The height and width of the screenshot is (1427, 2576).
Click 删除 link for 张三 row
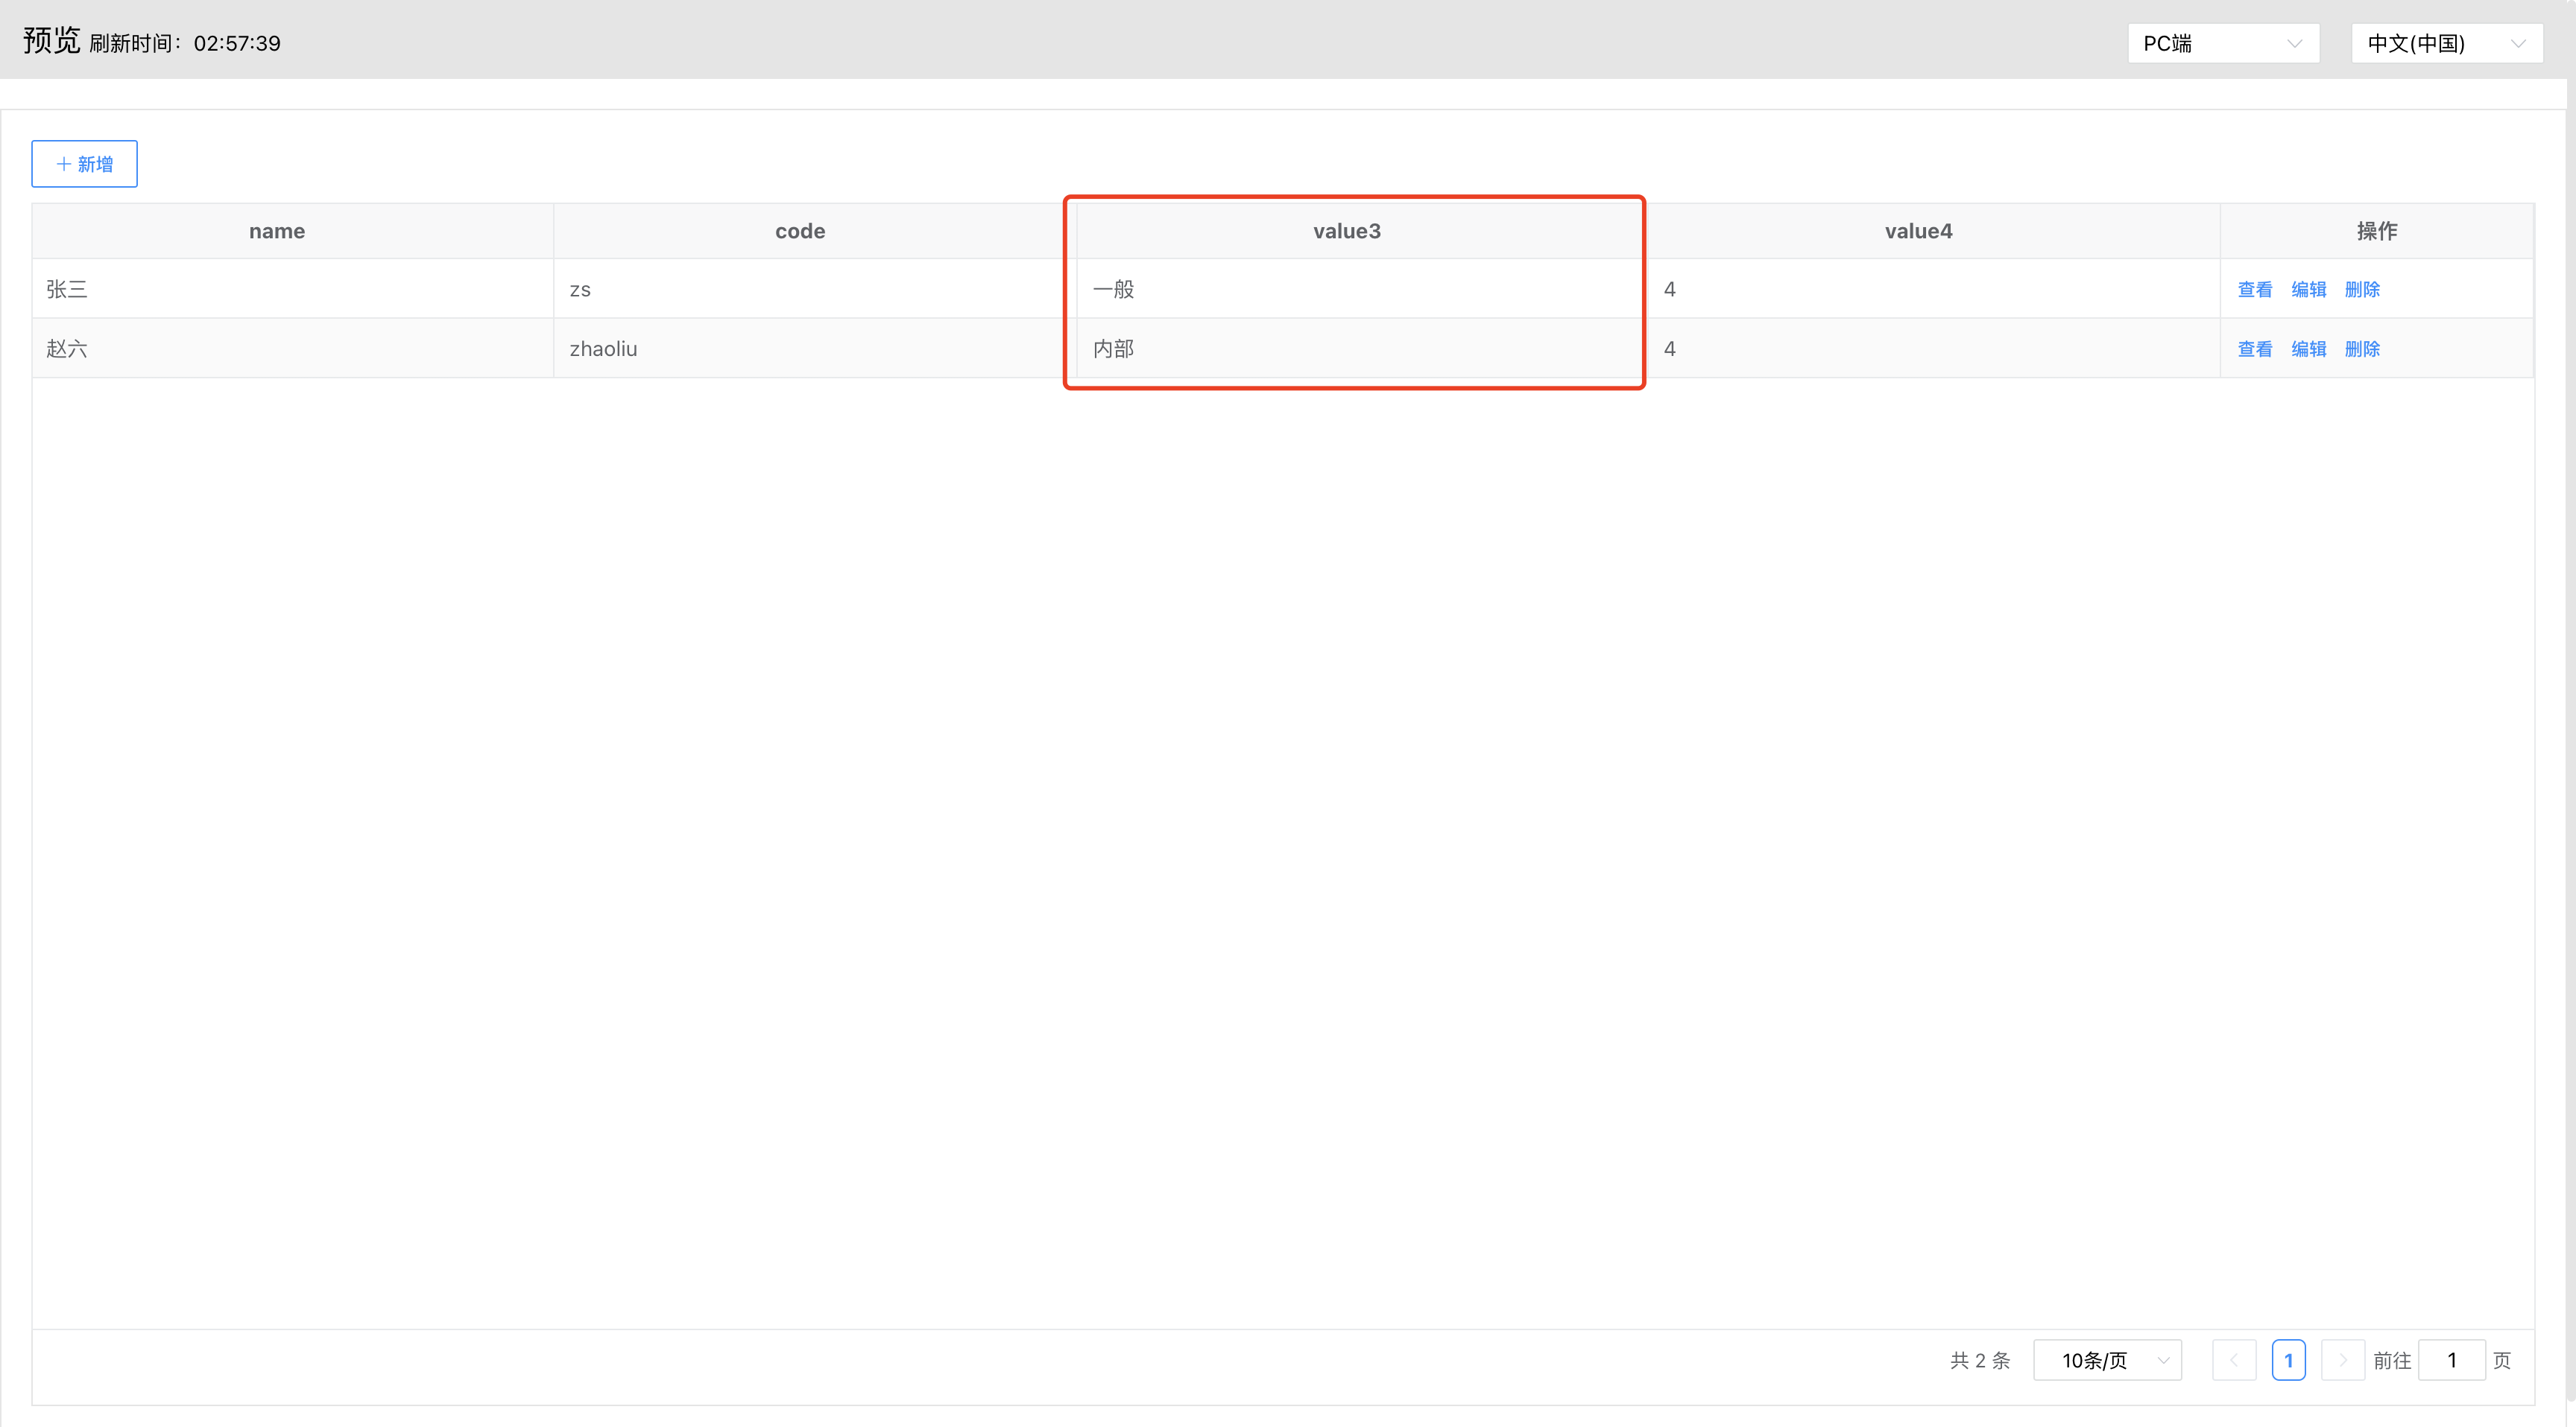coord(2362,290)
